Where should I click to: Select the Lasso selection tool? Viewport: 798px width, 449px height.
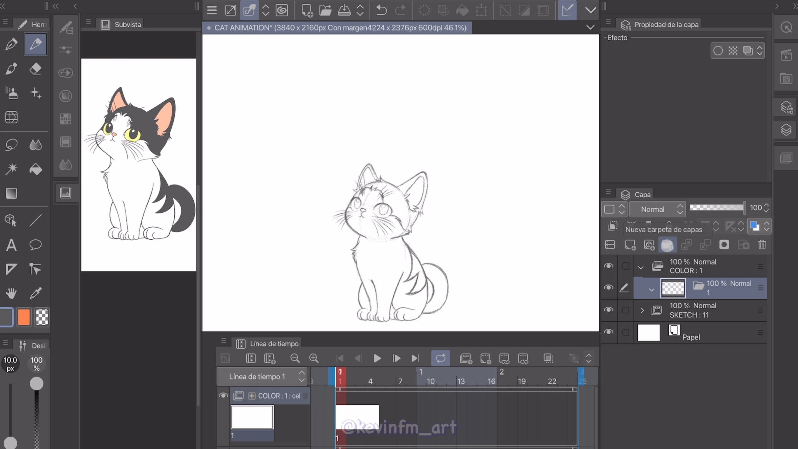[11, 145]
